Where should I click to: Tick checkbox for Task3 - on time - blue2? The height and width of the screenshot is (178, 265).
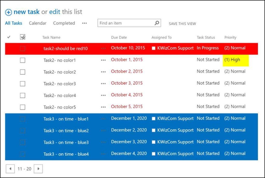click(x=23, y=131)
